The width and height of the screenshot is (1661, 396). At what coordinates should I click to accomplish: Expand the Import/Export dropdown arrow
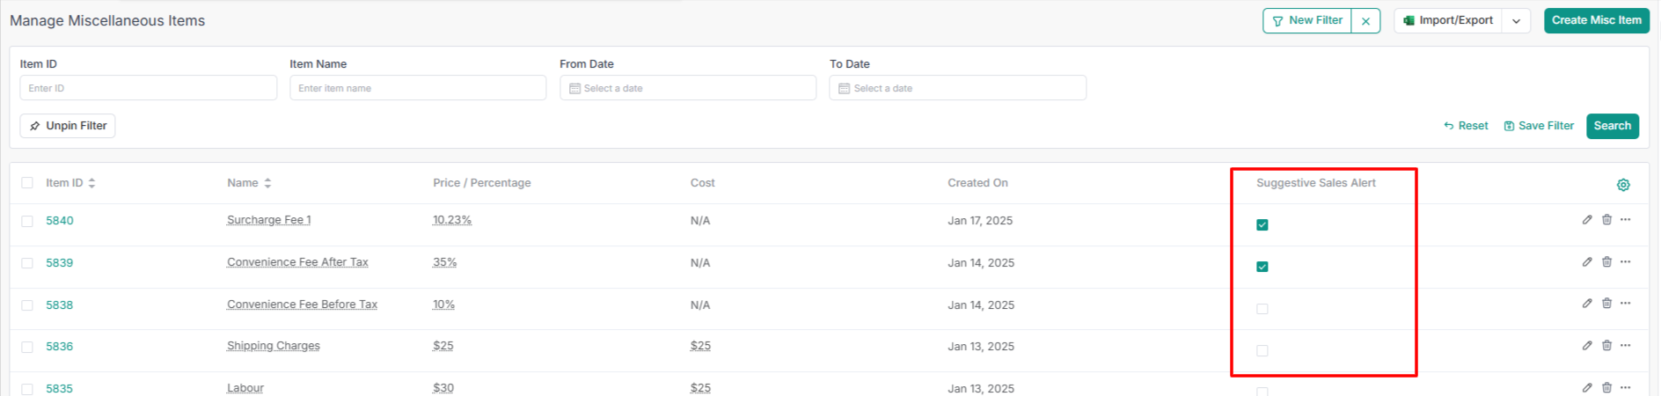(x=1516, y=21)
